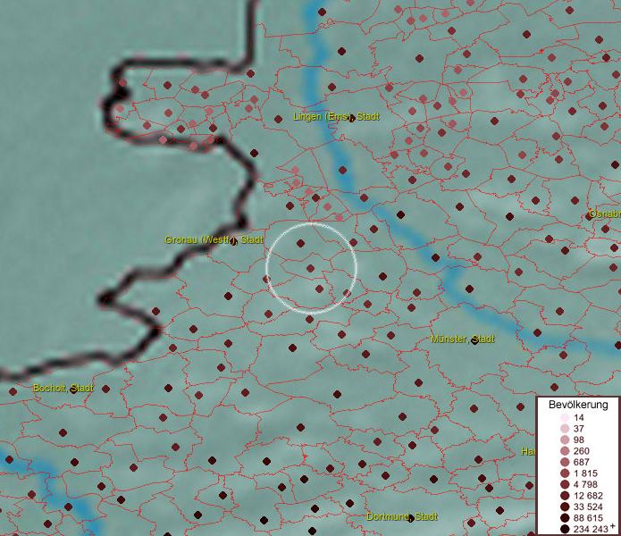Click the population dot in the Lingen (Ems) label

[x=351, y=119]
